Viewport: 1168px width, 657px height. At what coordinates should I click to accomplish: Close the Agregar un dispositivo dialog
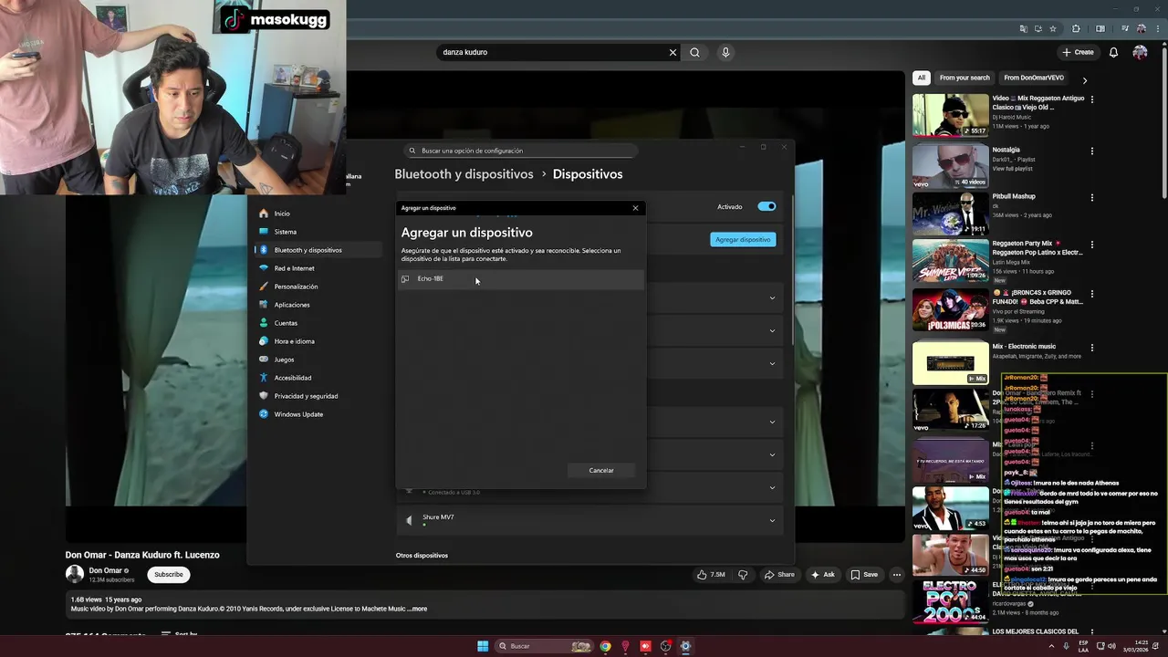(636, 208)
